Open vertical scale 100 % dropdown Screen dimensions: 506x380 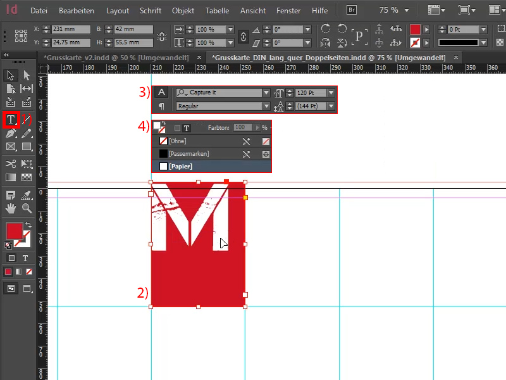pyautogui.click(x=230, y=42)
